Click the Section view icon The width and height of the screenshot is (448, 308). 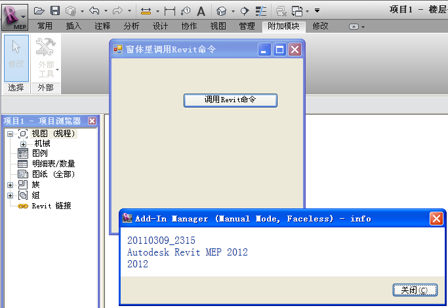tap(244, 11)
